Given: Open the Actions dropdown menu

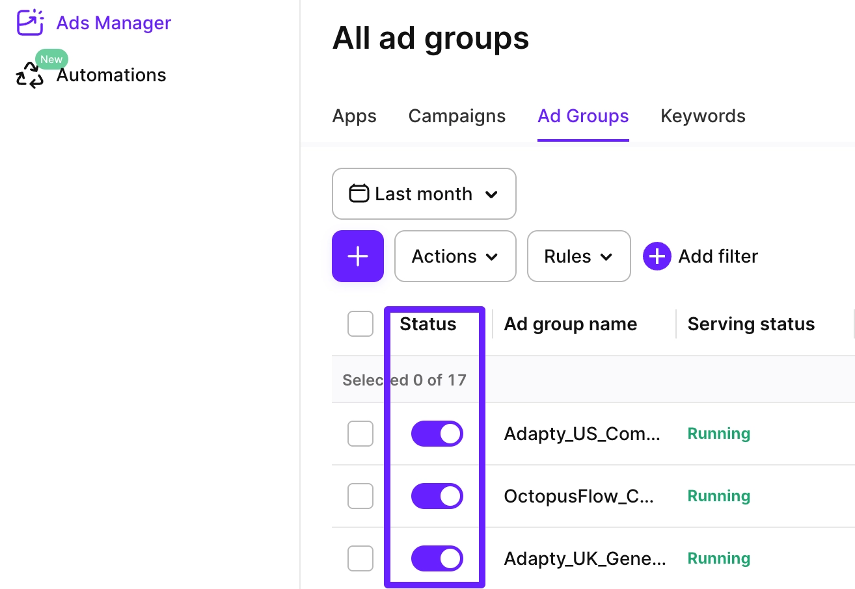Looking at the screenshot, I should click(455, 256).
